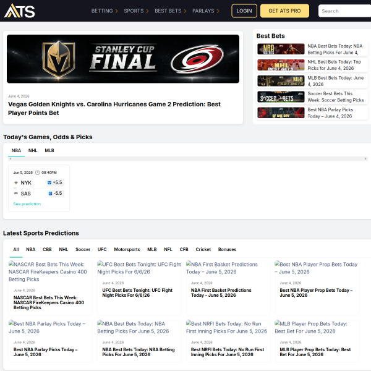Expand the BEST BETS menu chevron
Screen dimensions: 371x371
coord(185,11)
